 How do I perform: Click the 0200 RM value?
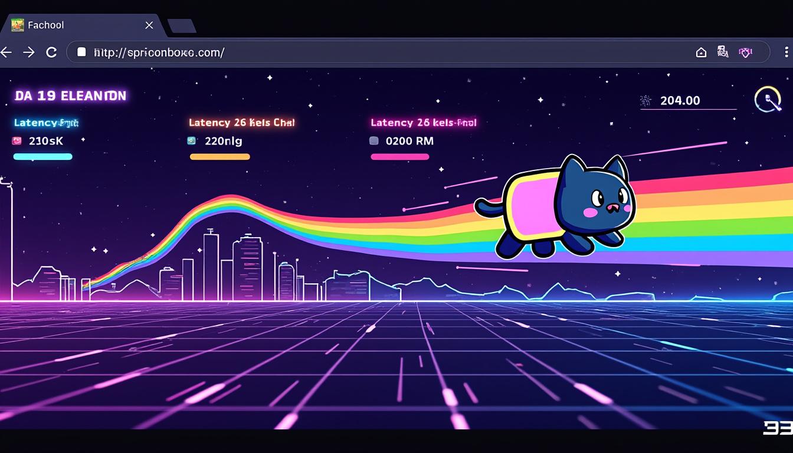409,141
